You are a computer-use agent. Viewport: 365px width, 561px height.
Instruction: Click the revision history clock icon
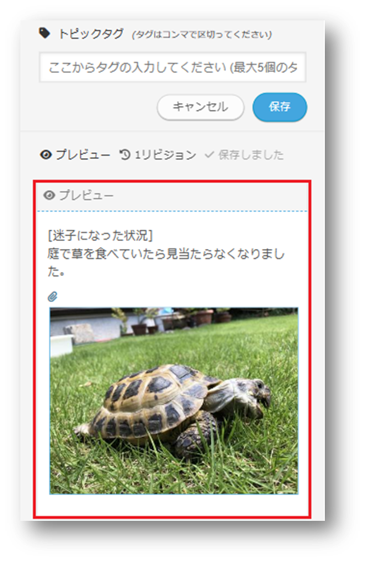(125, 154)
